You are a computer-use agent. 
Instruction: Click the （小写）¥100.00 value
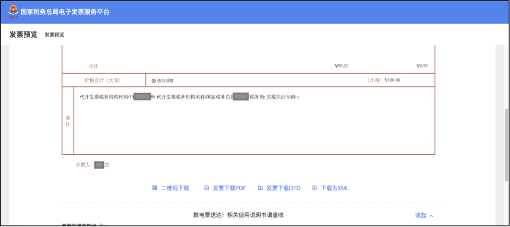(x=383, y=80)
